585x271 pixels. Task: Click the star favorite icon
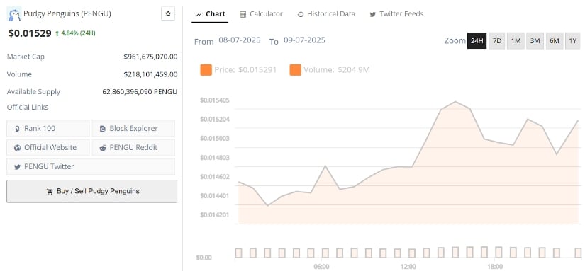pos(168,13)
